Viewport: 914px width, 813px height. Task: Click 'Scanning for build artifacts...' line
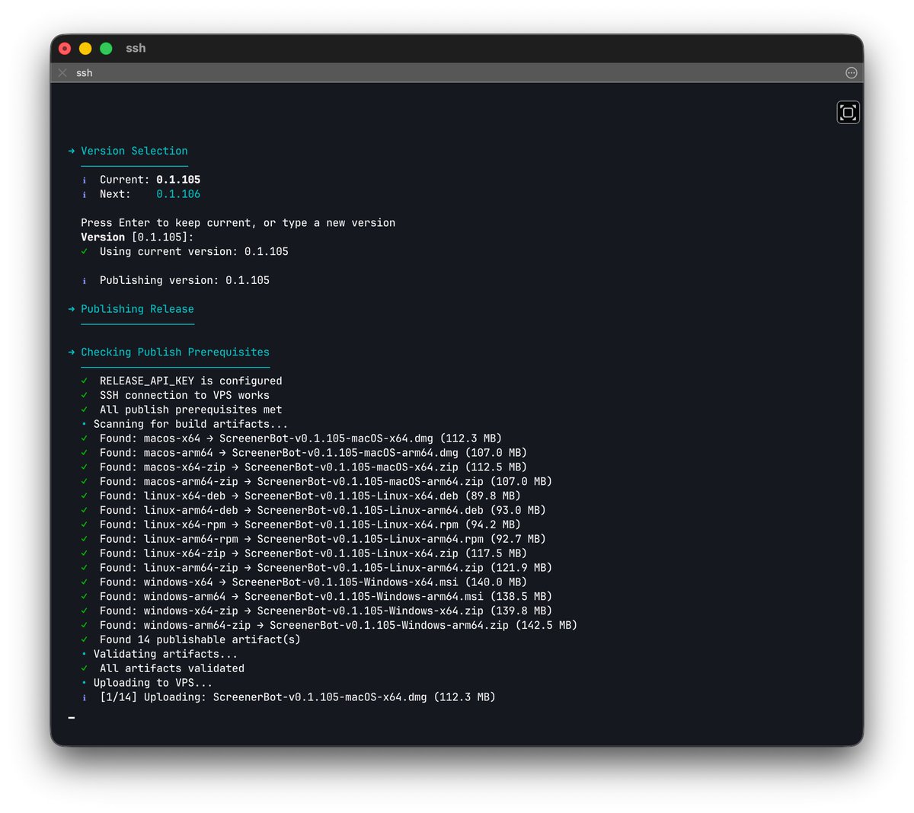point(190,424)
